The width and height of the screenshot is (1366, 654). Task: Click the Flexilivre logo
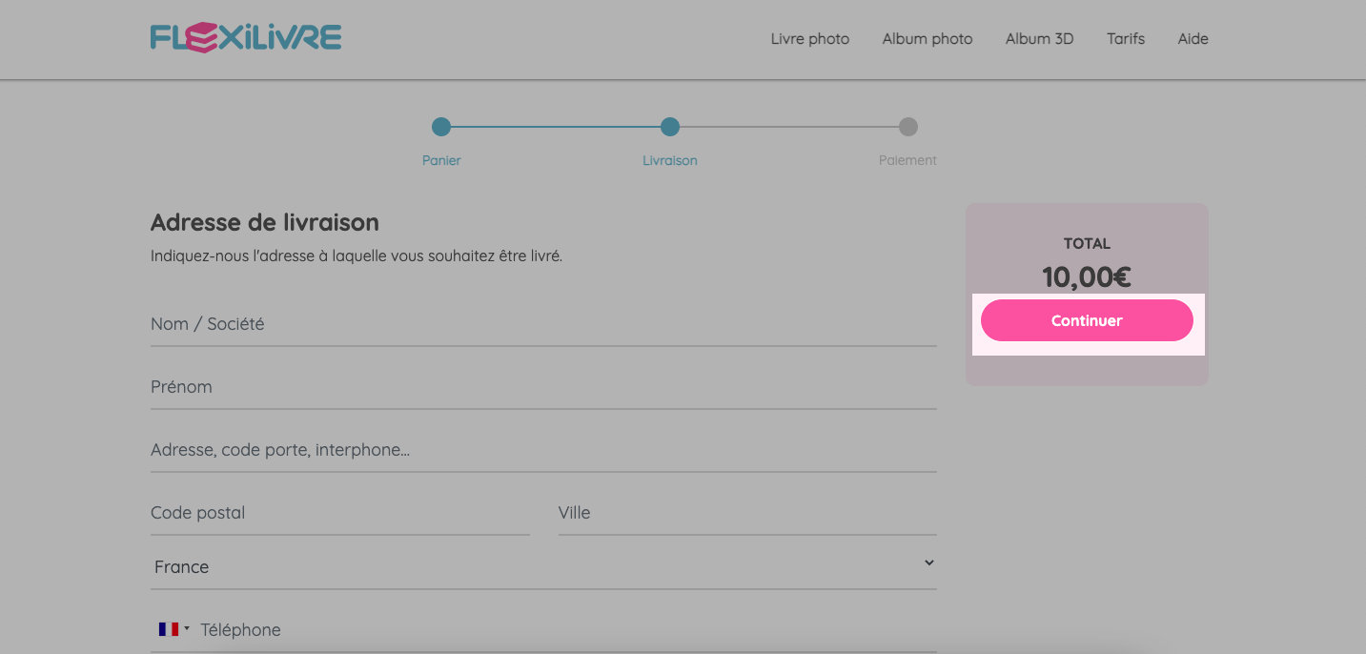tap(246, 38)
